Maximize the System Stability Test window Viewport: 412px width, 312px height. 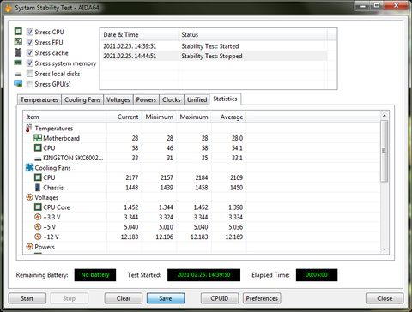[377, 5]
